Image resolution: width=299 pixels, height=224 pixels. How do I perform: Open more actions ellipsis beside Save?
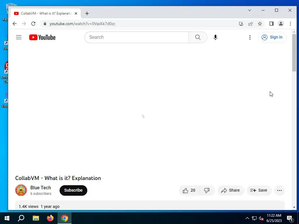coord(279,190)
